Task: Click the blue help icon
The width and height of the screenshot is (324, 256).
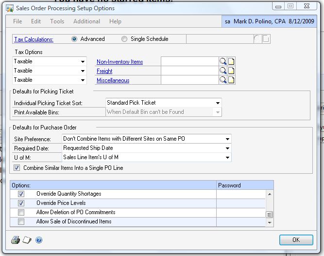Action: pyautogui.click(x=39, y=240)
